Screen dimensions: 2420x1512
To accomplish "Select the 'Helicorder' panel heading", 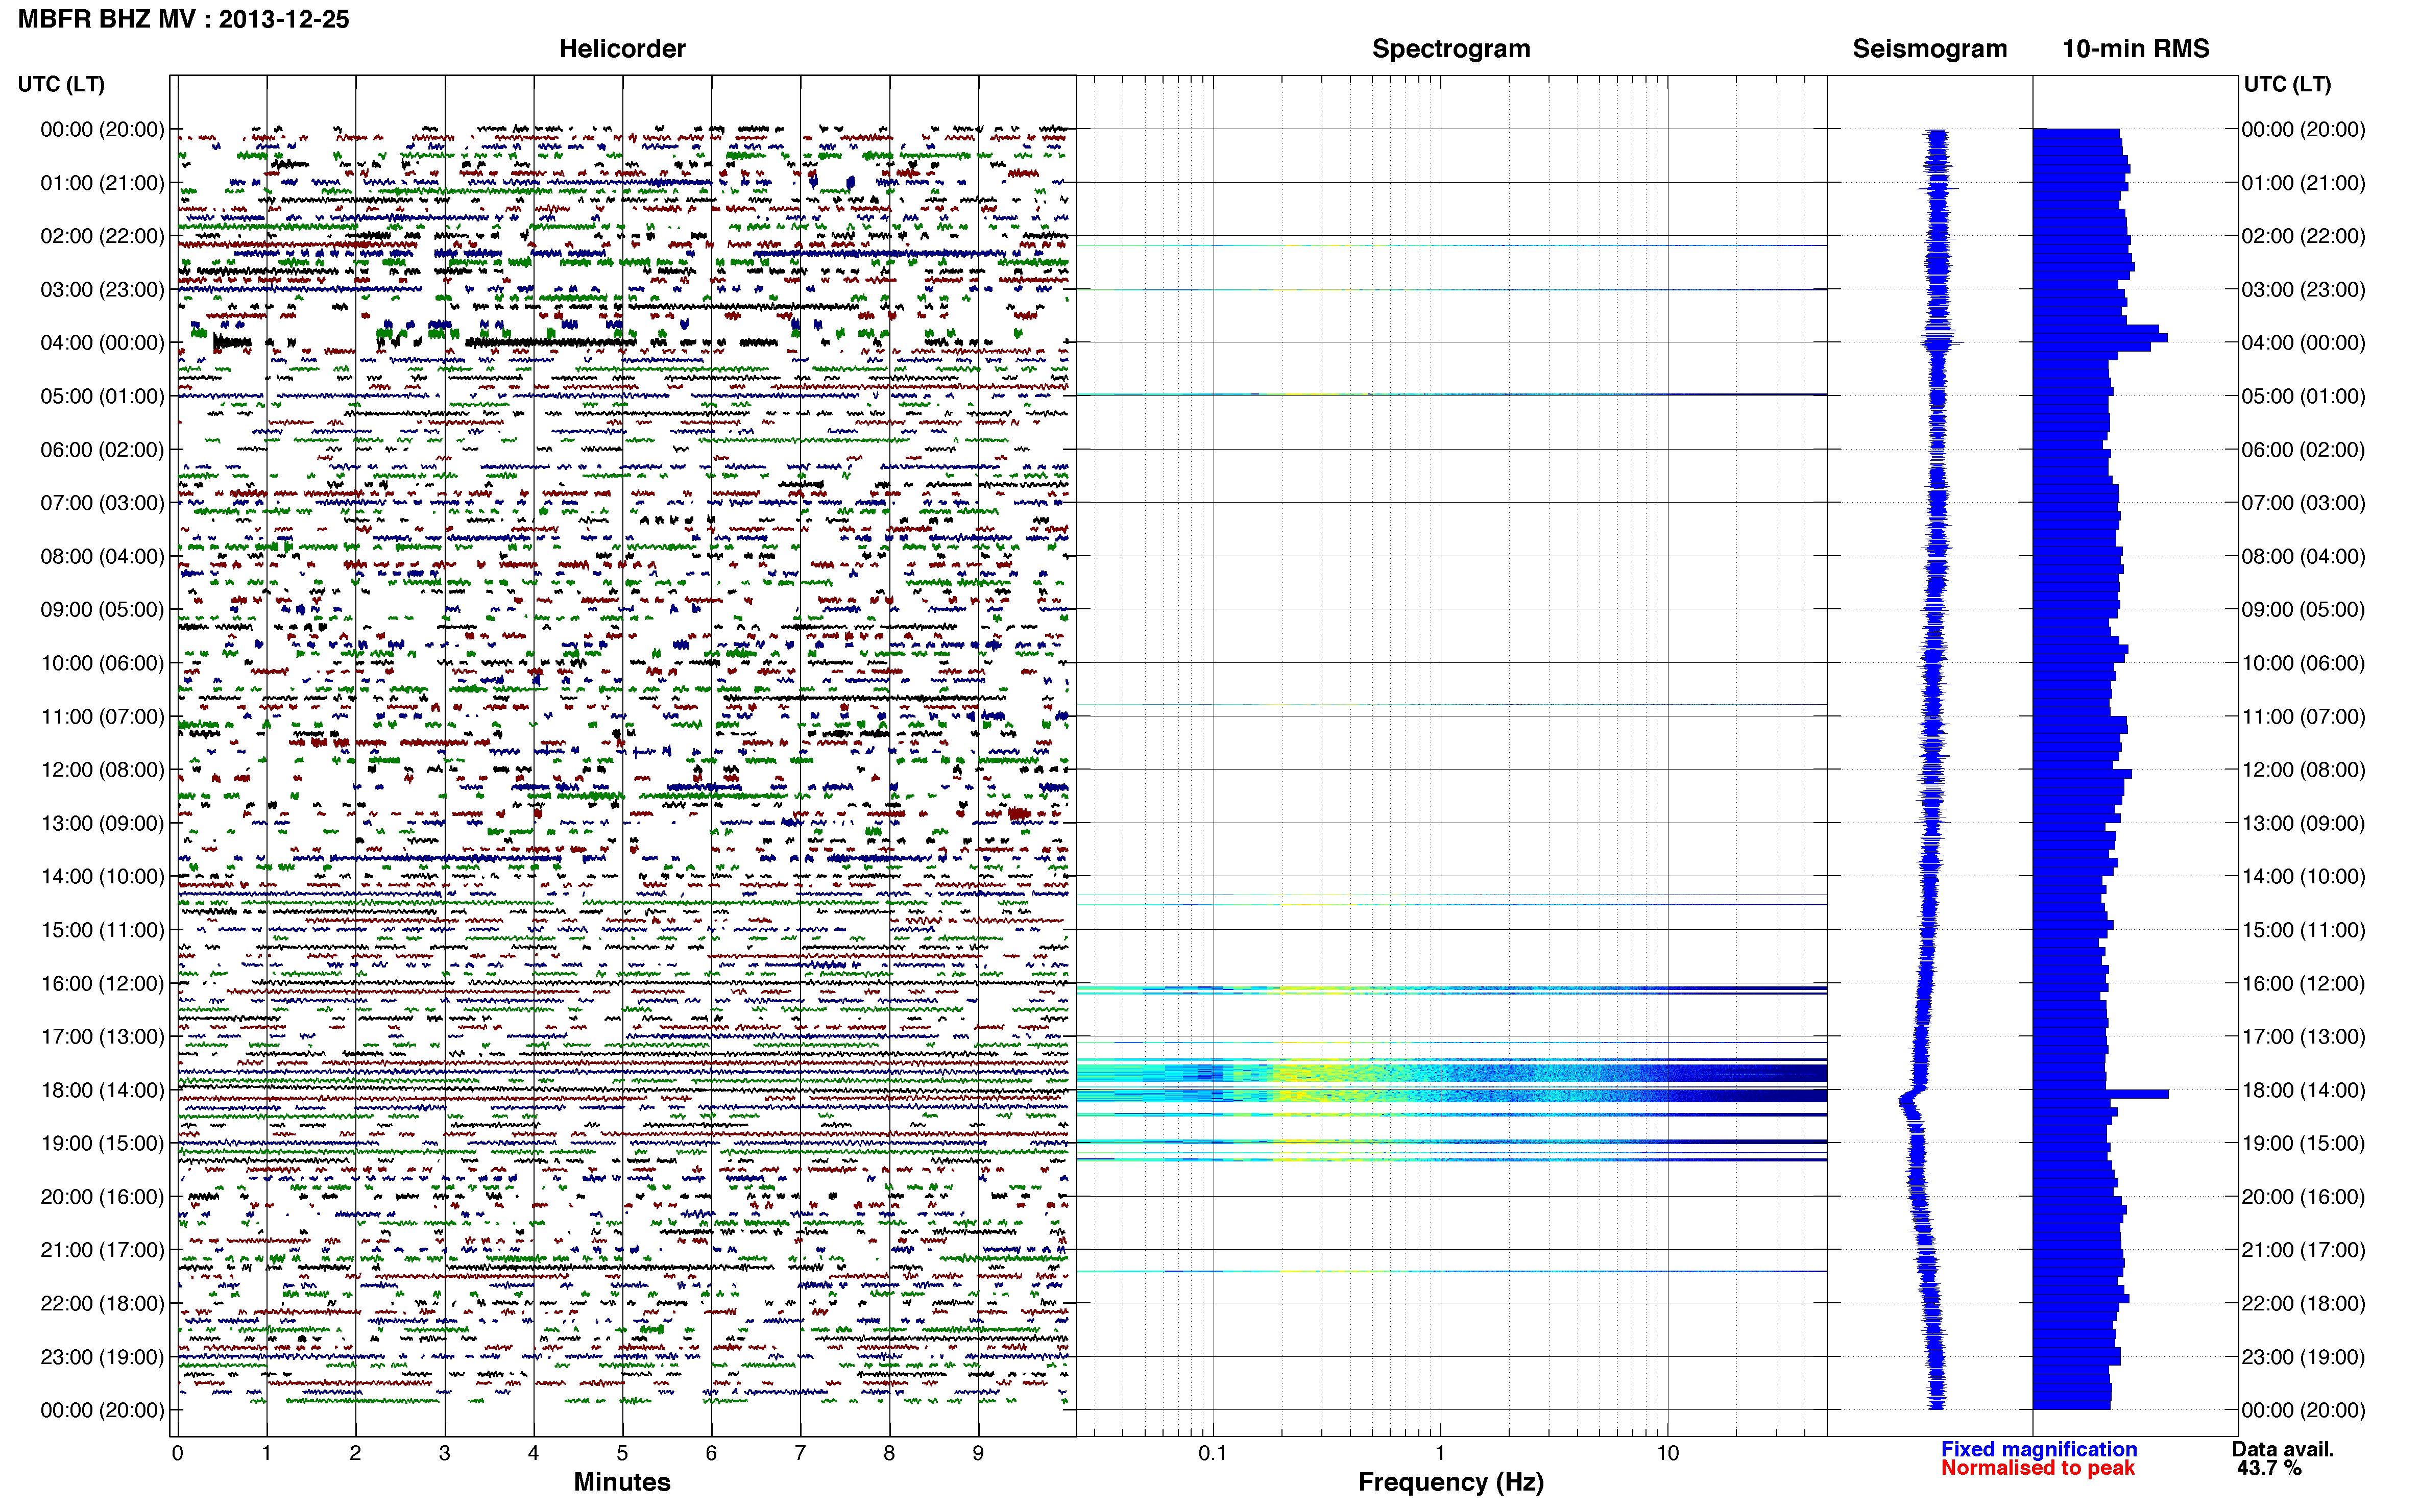I will point(622,48).
